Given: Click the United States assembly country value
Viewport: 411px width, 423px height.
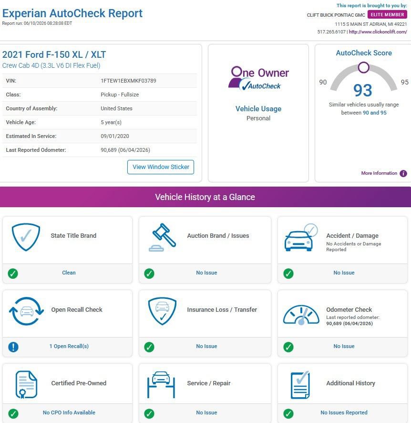Looking at the screenshot, I should click(116, 108).
